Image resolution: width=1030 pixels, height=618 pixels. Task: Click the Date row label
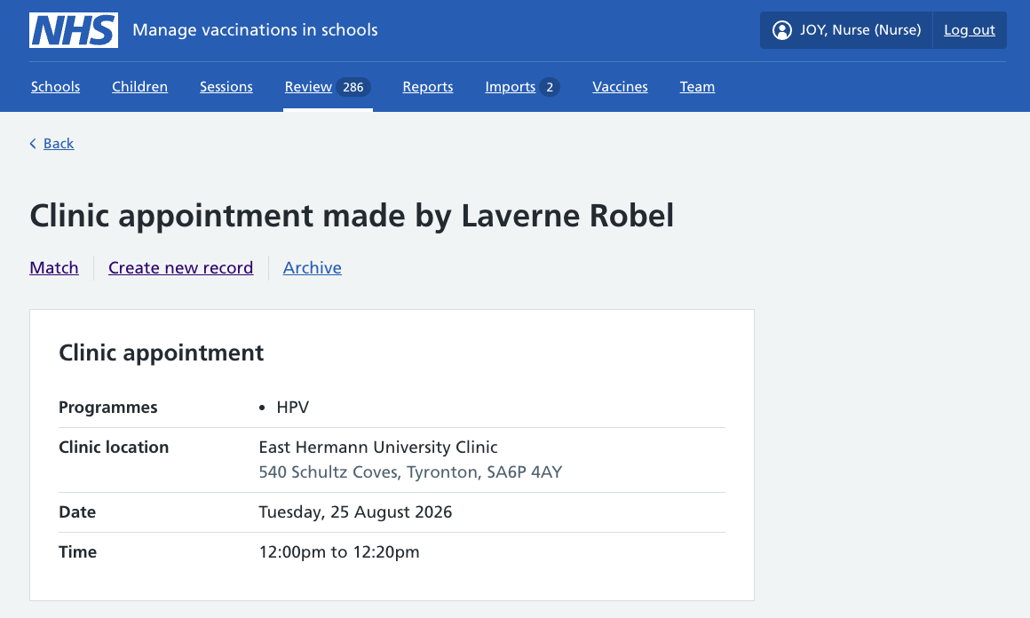coord(77,512)
